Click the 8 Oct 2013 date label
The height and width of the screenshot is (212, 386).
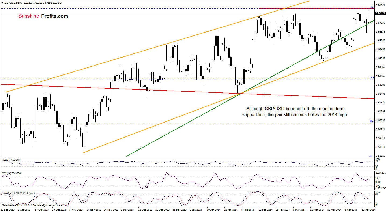[x=24, y=209]
